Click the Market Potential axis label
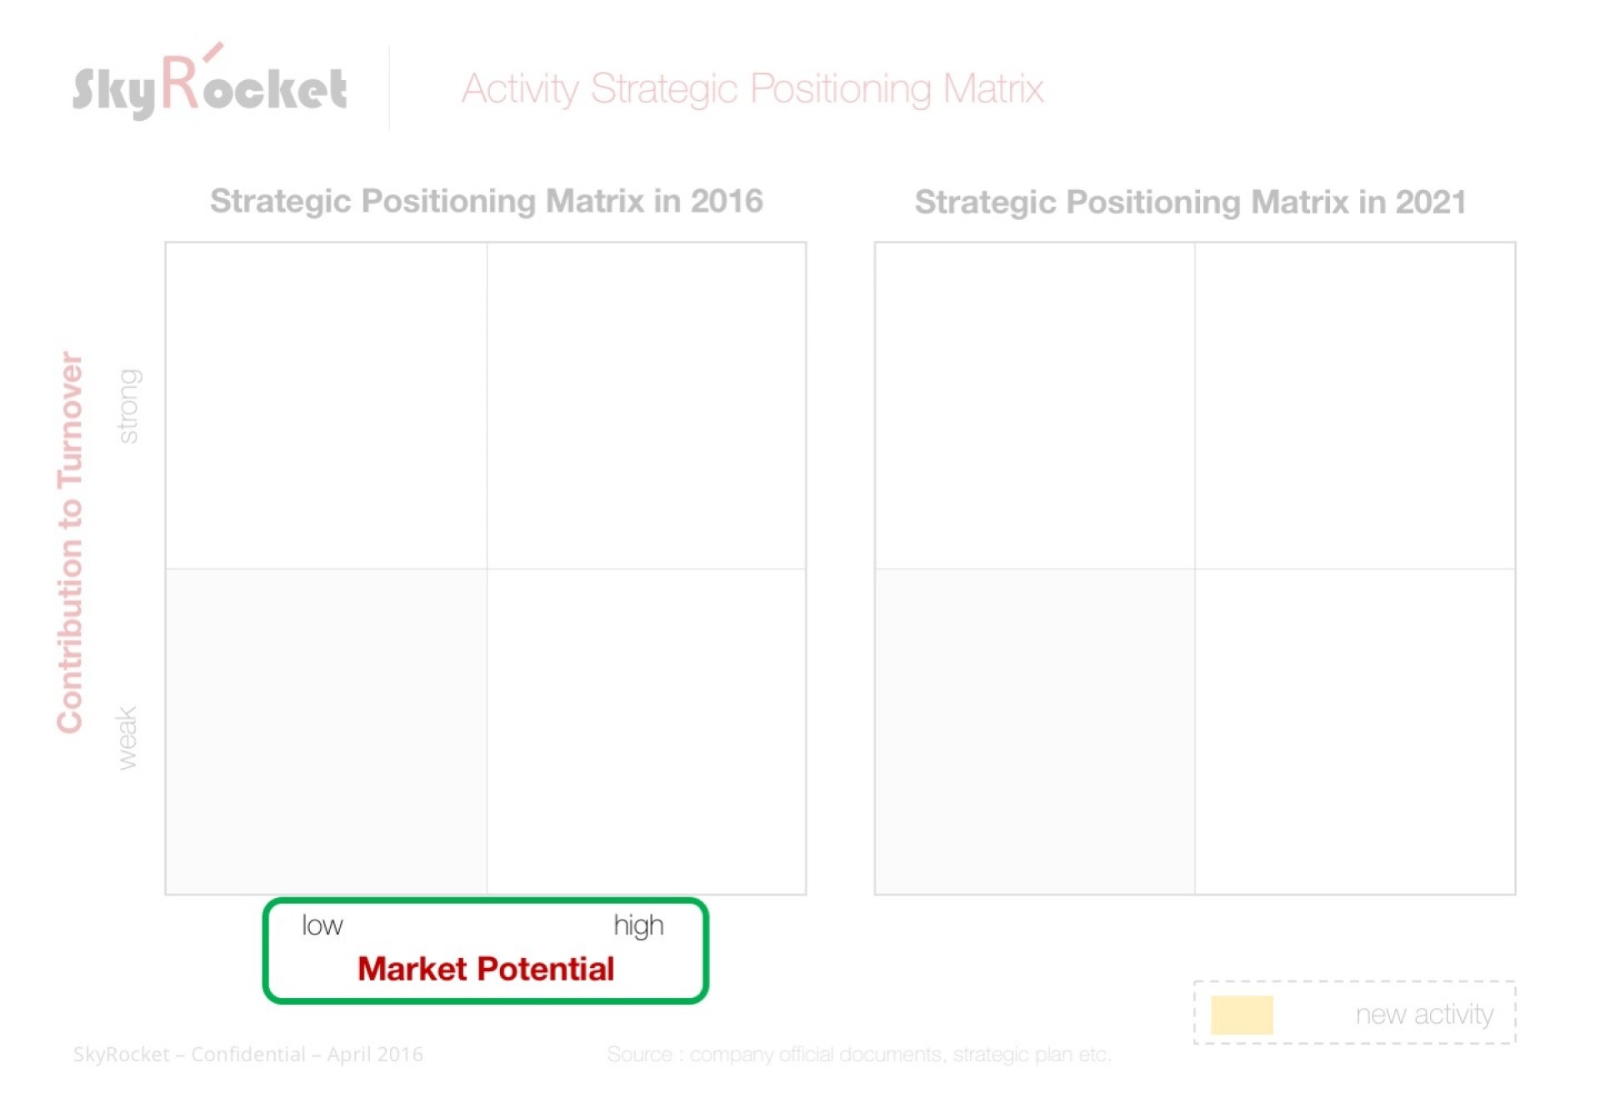The height and width of the screenshot is (1108, 1600). pyautogui.click(x=486, y=969)
